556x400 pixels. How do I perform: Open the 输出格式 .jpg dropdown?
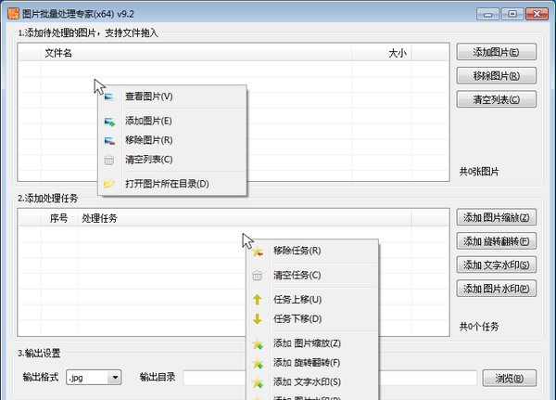click(94, 378)
